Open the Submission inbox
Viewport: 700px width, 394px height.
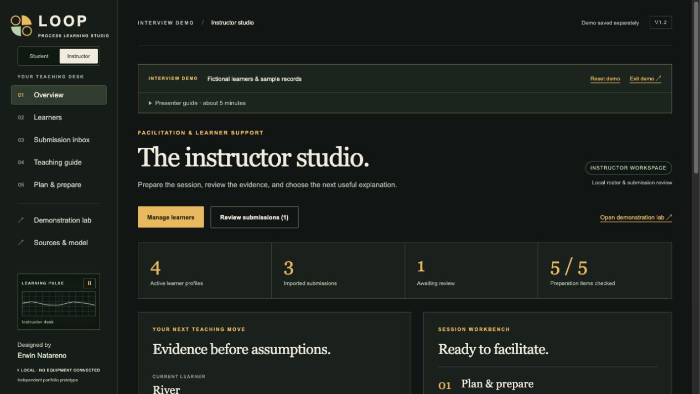click(59, 140)
